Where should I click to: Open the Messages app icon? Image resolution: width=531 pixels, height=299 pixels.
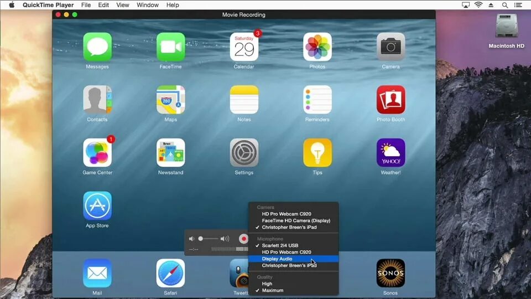coord(97,47)
